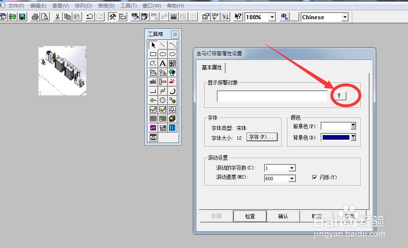Select the pointer arrow tool in toolbox
The image size is (408, 248).
153,45
